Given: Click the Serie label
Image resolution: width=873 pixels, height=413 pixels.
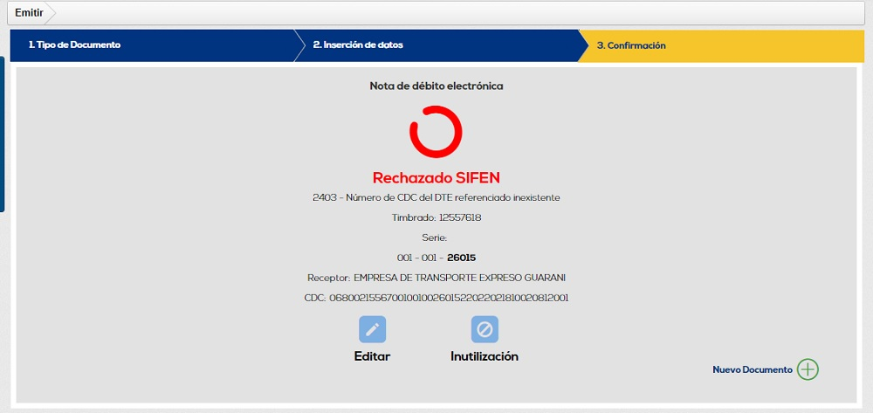Looking at the screenshot, I should point(436,237).
